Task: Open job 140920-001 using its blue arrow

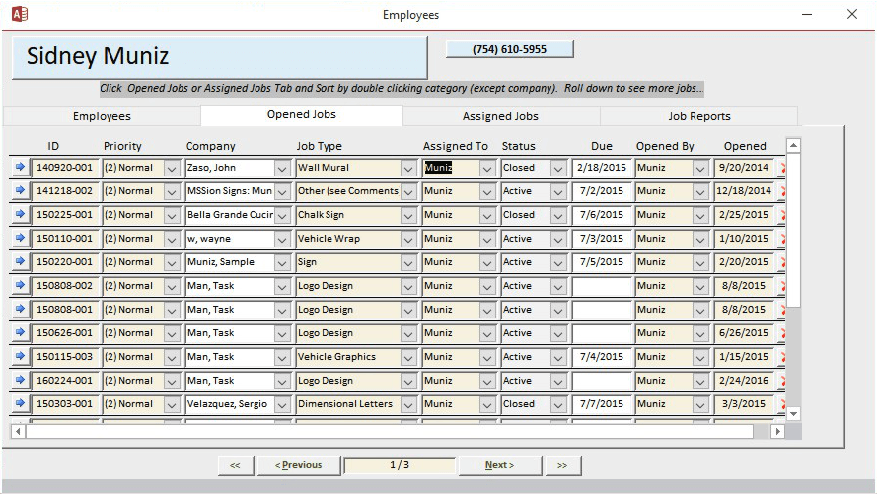Action: pyautogui.click(x=20, y=168)
